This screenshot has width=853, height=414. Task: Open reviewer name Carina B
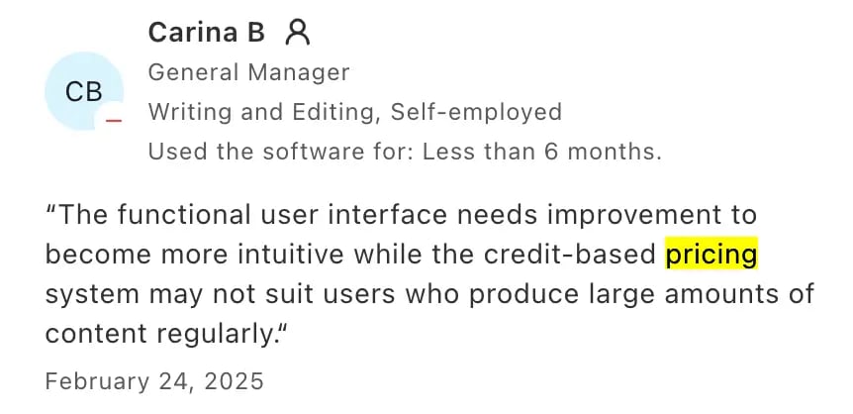tap(206, 32)
